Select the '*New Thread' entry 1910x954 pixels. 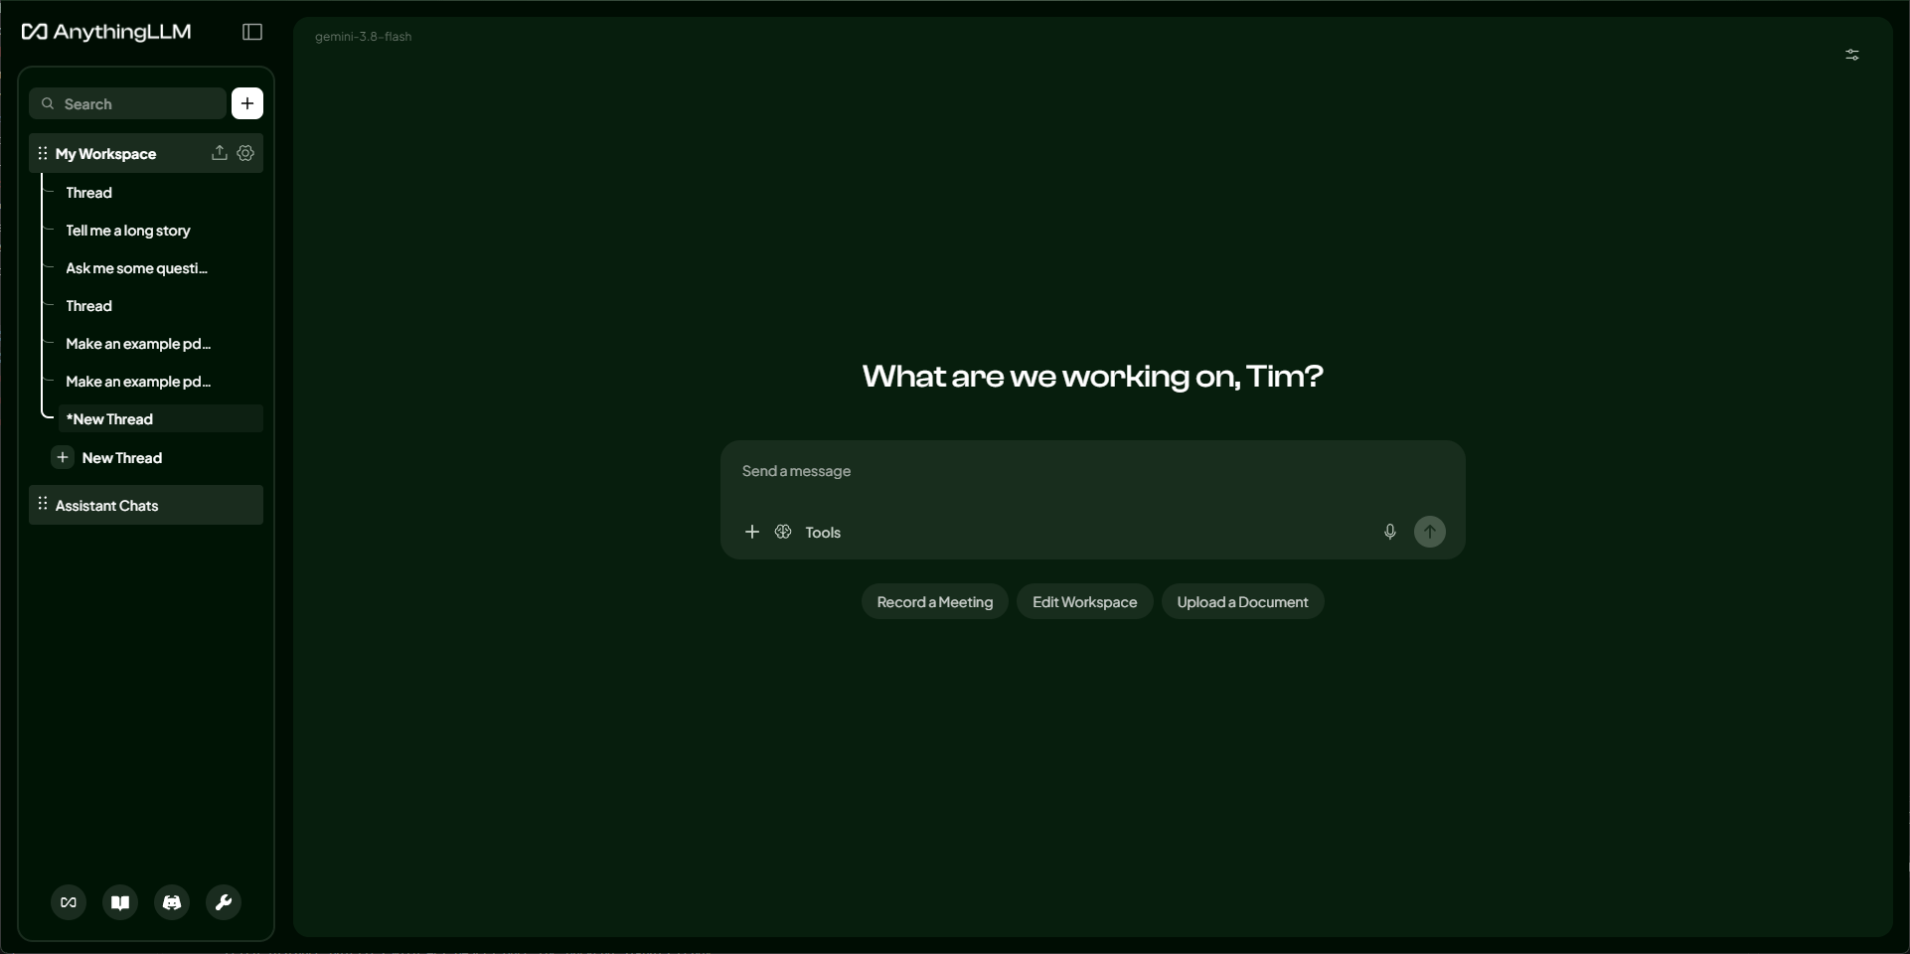160,418
